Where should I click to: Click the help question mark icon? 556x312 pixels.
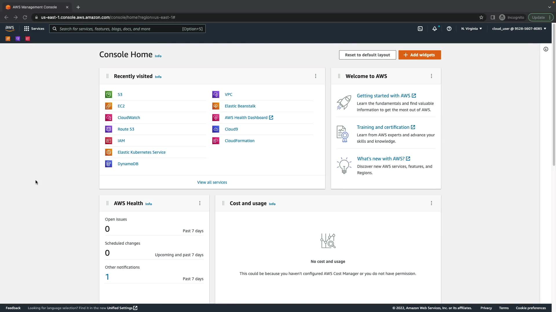pos(449,29)
